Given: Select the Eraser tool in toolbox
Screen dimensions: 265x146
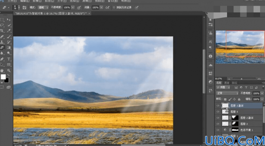Looking at the screenshot, I should (x=2, y=47).
